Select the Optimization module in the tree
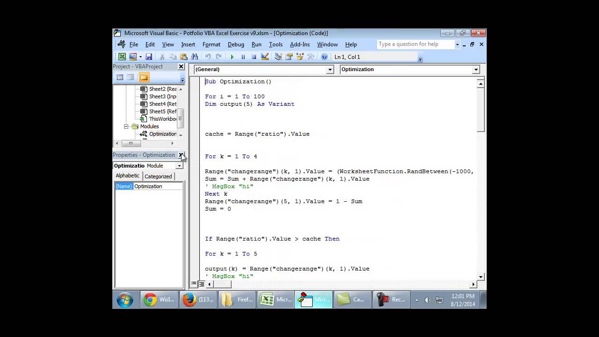 (x=162, y=134)
